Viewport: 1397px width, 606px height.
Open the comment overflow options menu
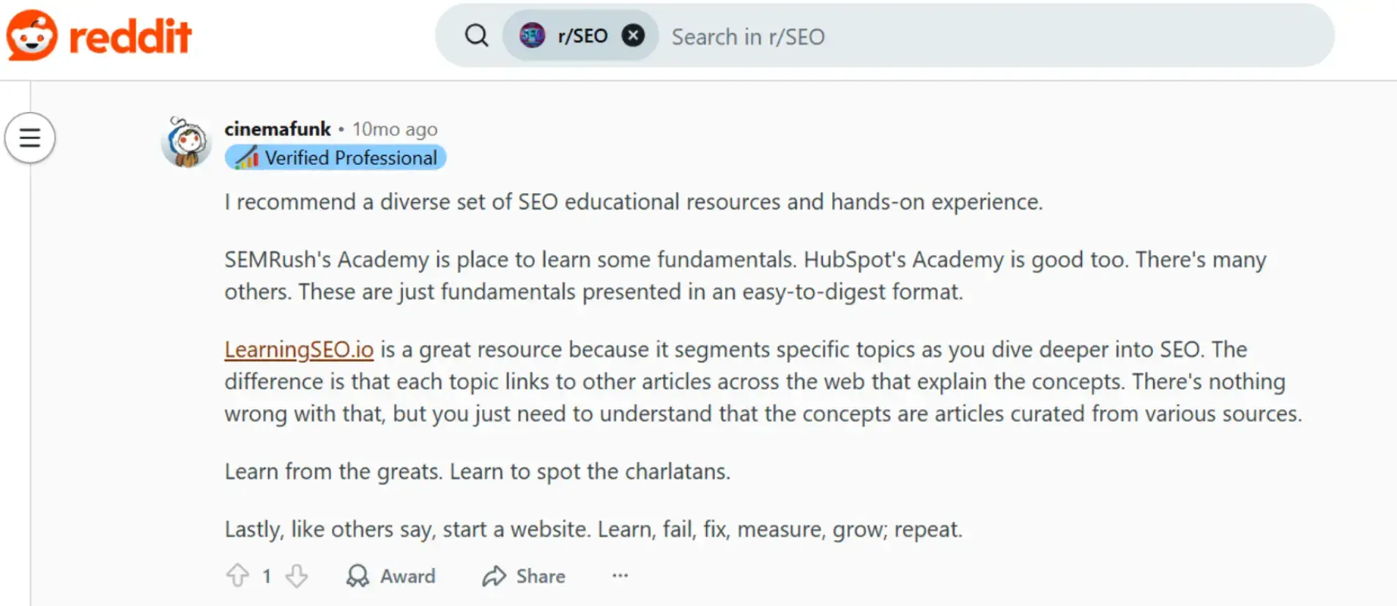620,576
